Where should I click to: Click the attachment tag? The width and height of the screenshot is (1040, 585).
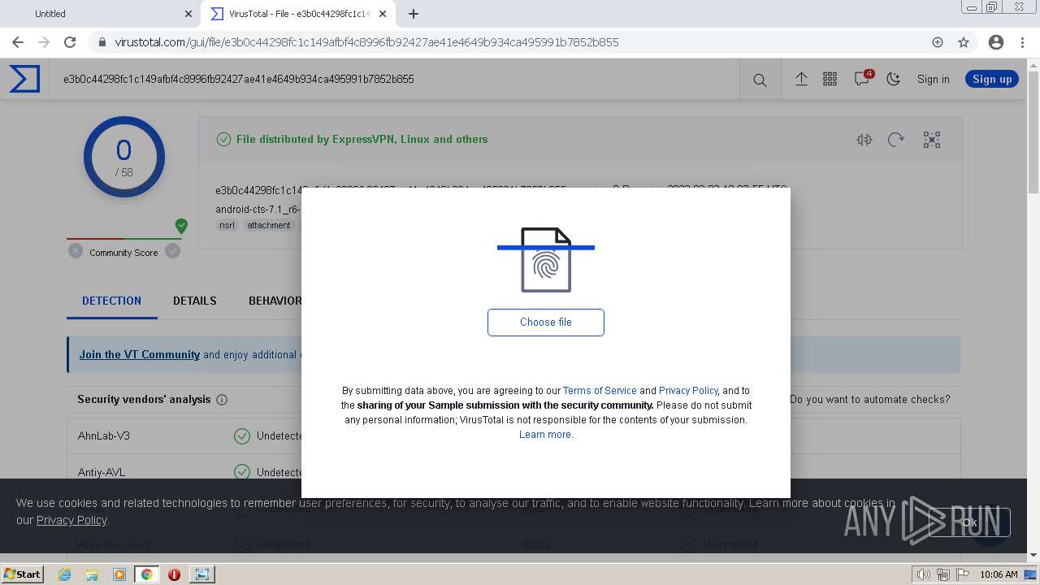point(269,225)
